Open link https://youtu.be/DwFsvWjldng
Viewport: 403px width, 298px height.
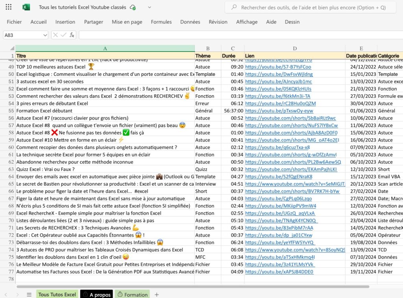tap(279, 74)
